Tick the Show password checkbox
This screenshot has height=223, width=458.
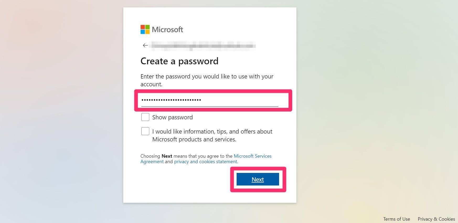pyautogui.click(x=145, y=117)
